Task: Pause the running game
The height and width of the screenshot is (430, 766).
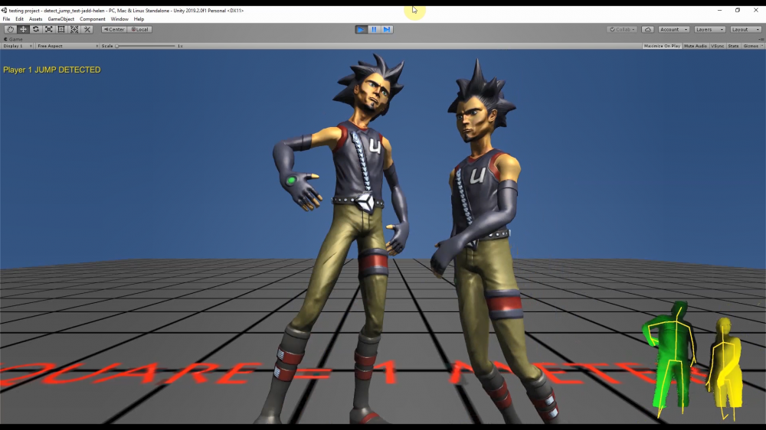Action: point(375,29)
